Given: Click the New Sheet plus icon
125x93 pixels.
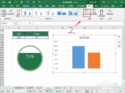Looking at the screenshot, I should pyautogui.click(x=71, y=88).
